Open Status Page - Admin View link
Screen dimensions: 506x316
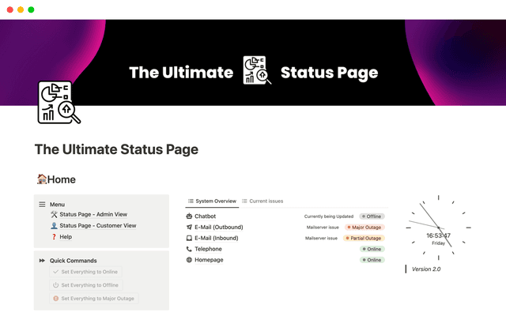pos(93,214)
